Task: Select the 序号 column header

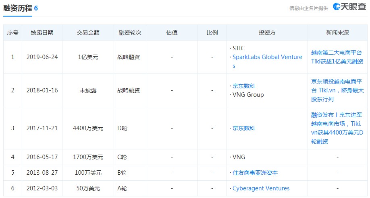Action: (x=12, y=33)
